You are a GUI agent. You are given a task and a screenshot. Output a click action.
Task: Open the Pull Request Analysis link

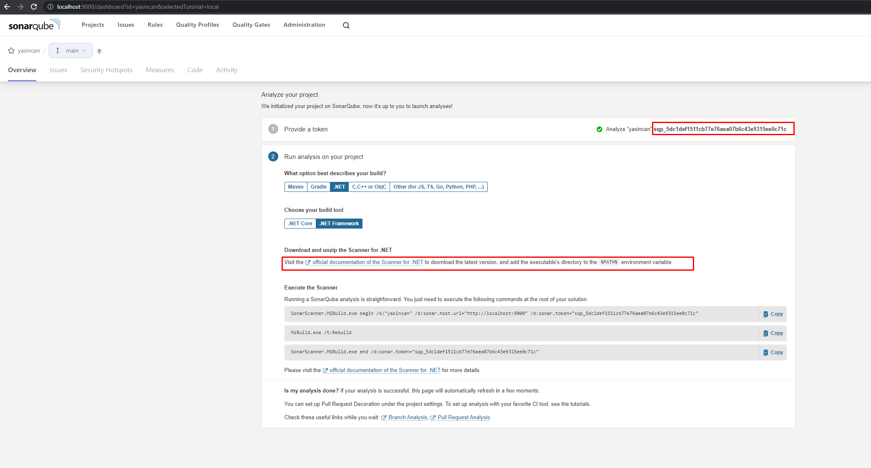tap(460, 418)
